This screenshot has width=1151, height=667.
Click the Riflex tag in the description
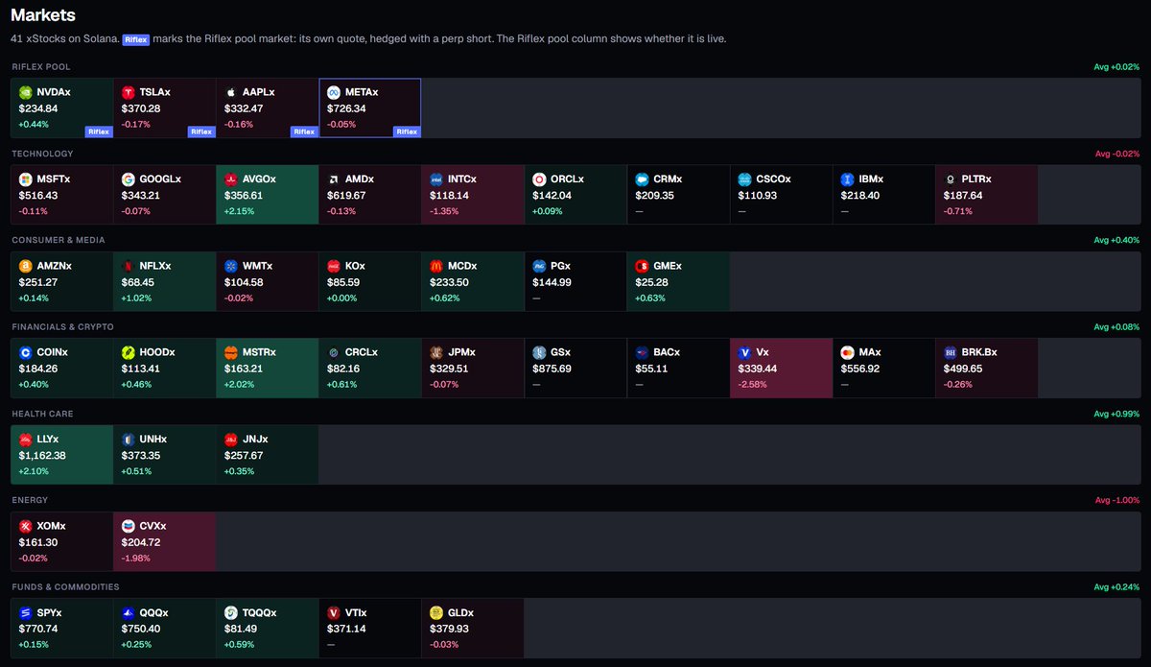click(135, 39)
